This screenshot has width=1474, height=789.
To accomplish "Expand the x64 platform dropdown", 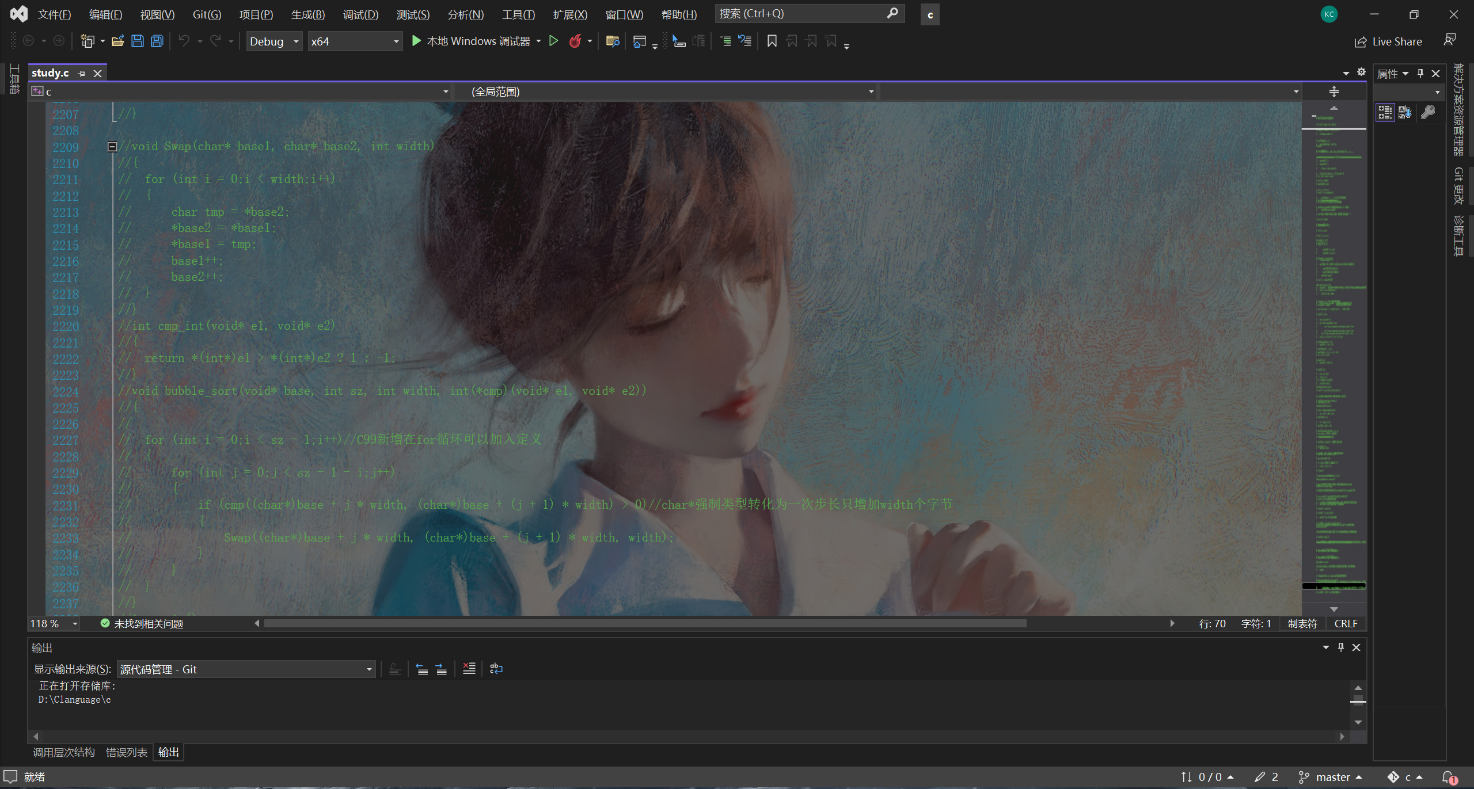I will coord(396,41).
